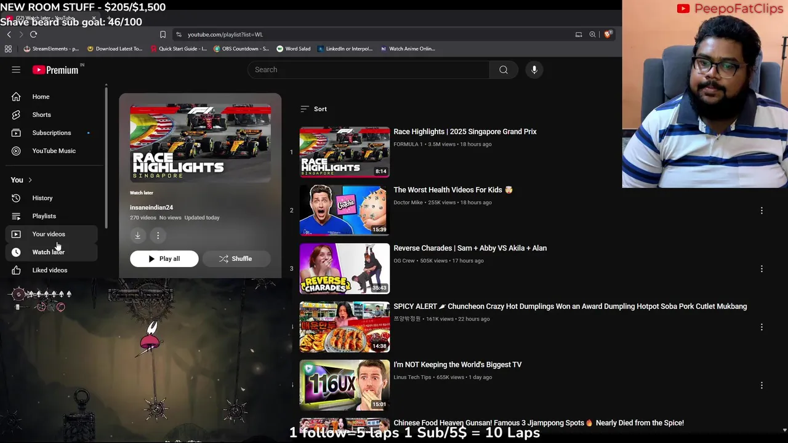788x443 pixels.
Task: Click the search magnifier button
Action: pyautogui.click(x=504, y=70)
